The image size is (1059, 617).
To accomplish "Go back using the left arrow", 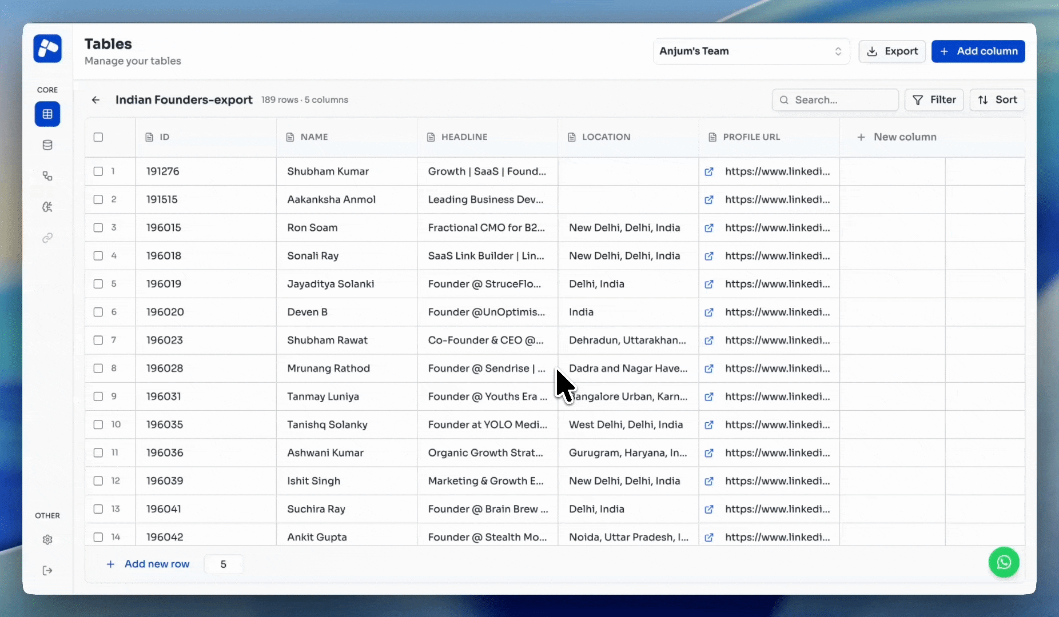I will pyautogui.click(x=95, y=100).
